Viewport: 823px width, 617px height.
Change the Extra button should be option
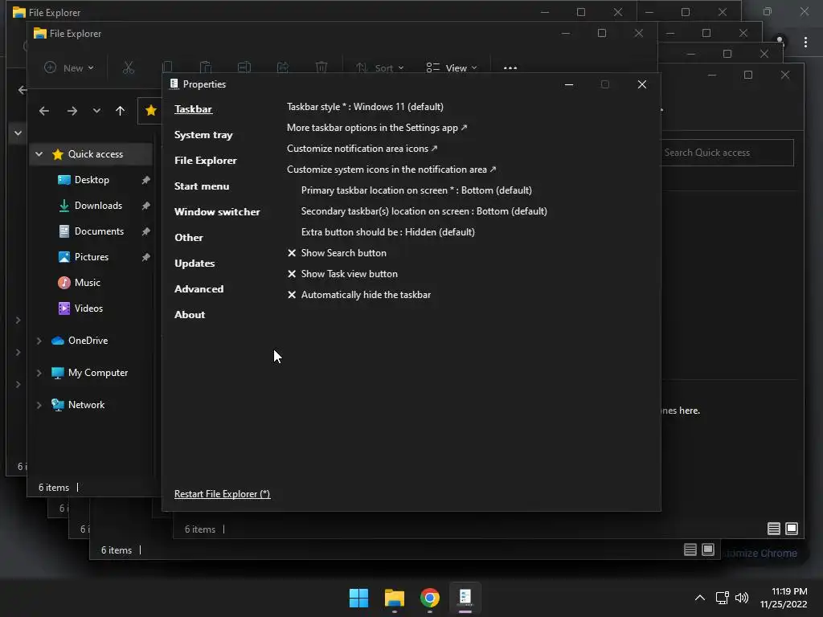tap(388, 232)
